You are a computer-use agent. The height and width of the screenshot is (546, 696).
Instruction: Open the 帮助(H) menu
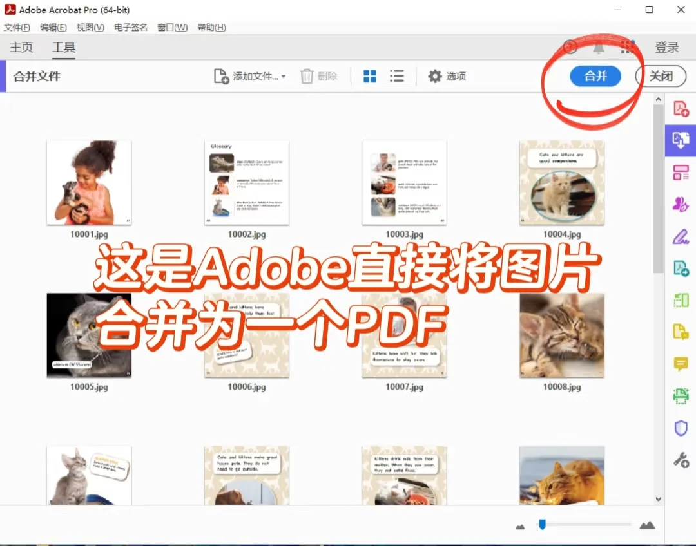212,28
